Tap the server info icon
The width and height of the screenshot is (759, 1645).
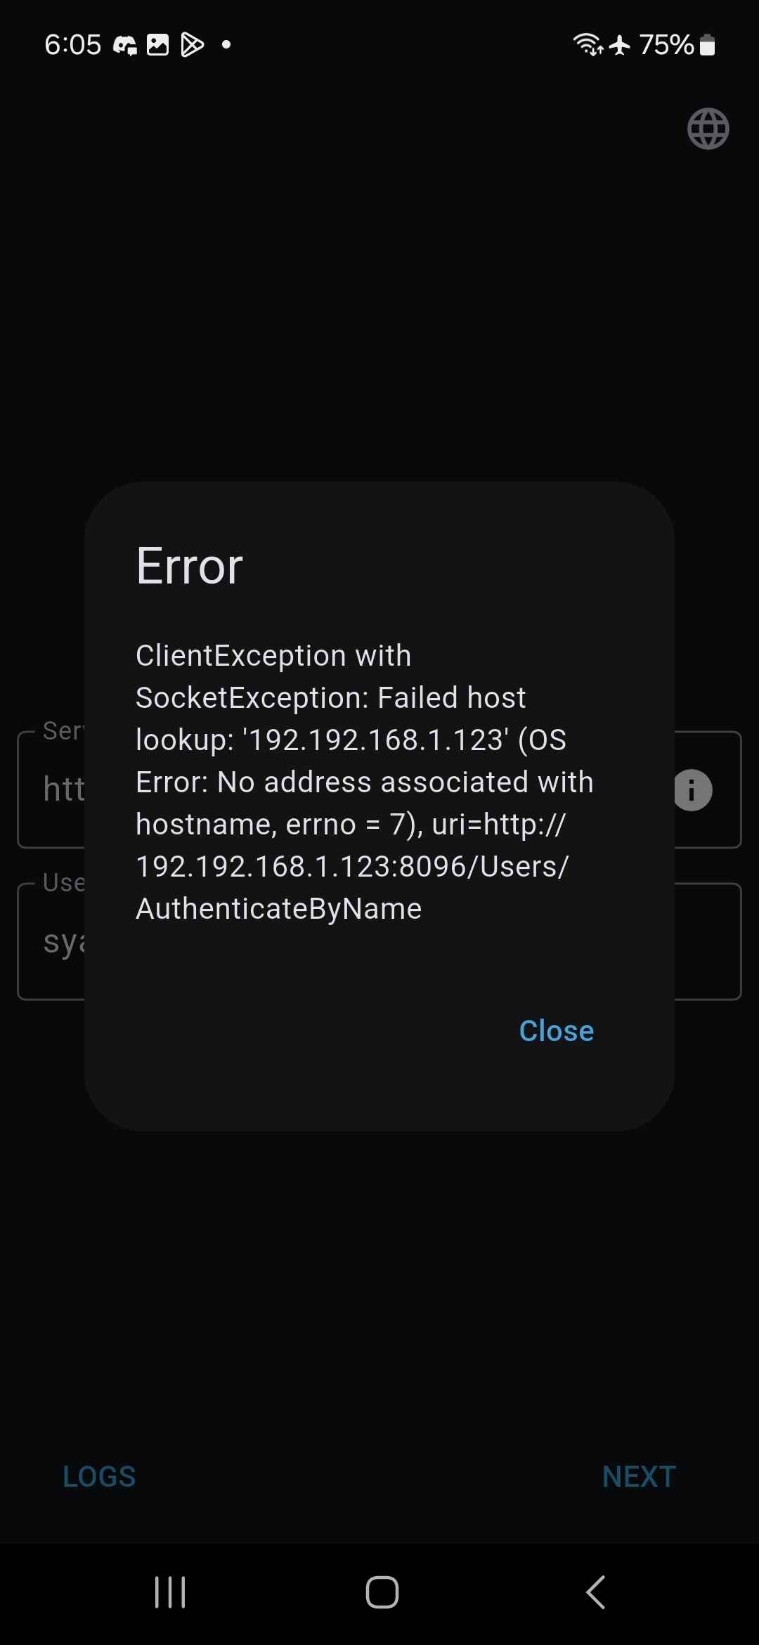point(692,790)
